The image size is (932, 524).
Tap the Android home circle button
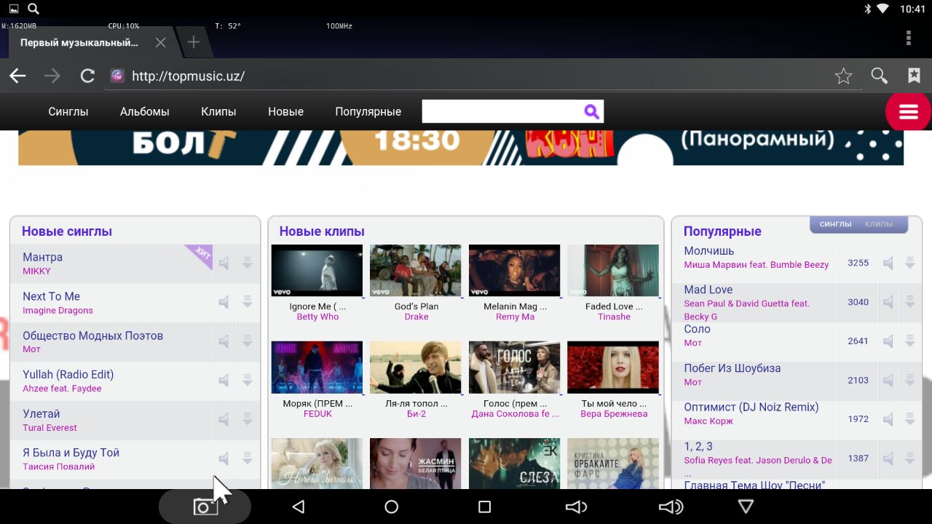[x=391, y=507]
